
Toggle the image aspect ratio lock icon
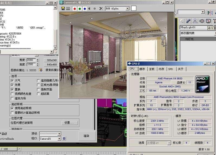click(x=41, y=70)
